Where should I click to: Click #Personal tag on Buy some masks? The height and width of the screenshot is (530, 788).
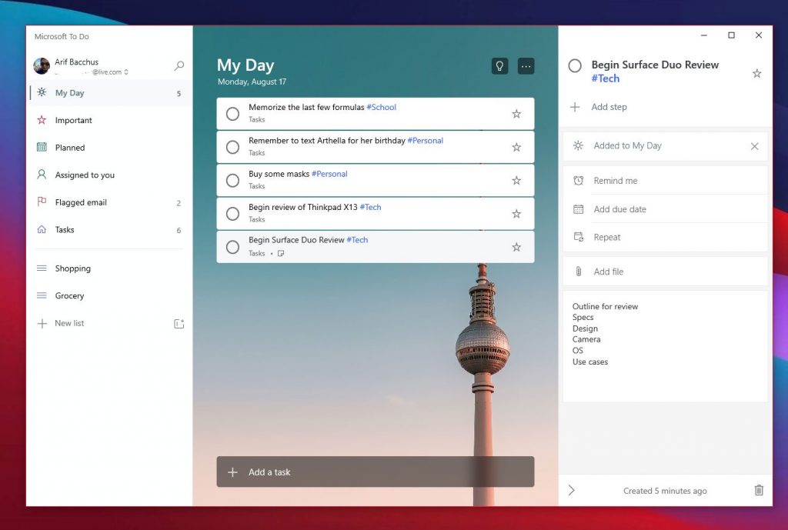pyautogui.click(x=329, y=174)
